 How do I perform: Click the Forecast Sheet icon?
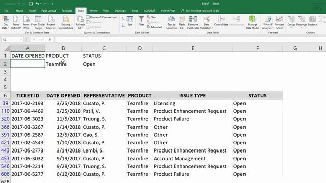(279, 23)
